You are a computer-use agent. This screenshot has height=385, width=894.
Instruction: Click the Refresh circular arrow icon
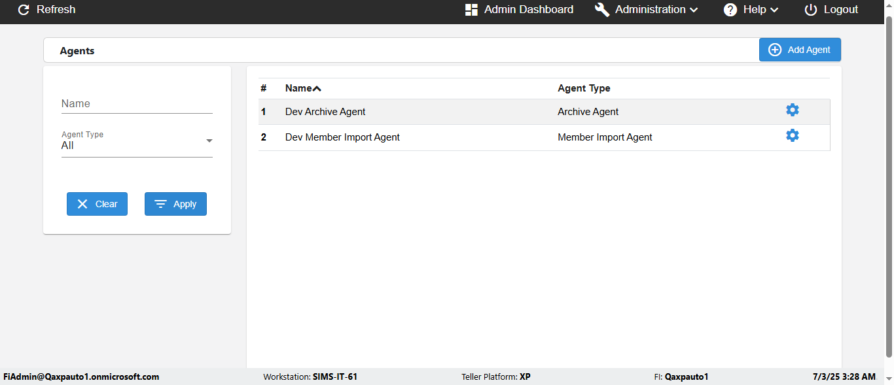click(x=24, y=10)
